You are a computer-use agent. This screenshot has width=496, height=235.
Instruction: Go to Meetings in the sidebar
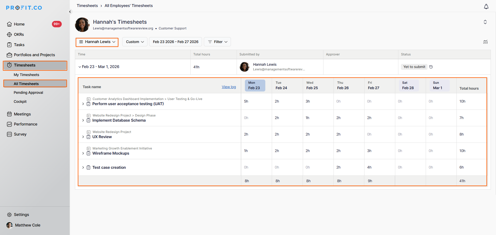click(22, 114)
